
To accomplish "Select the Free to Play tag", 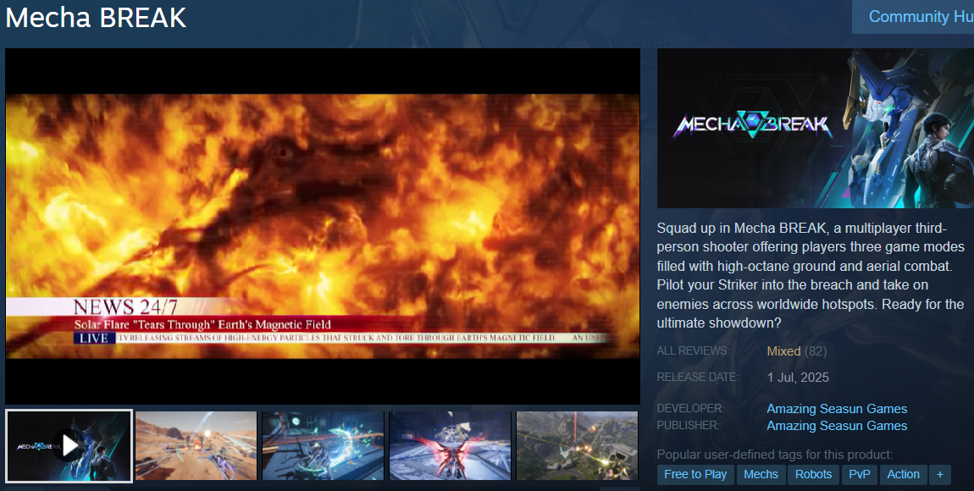I will coord(695,474).
